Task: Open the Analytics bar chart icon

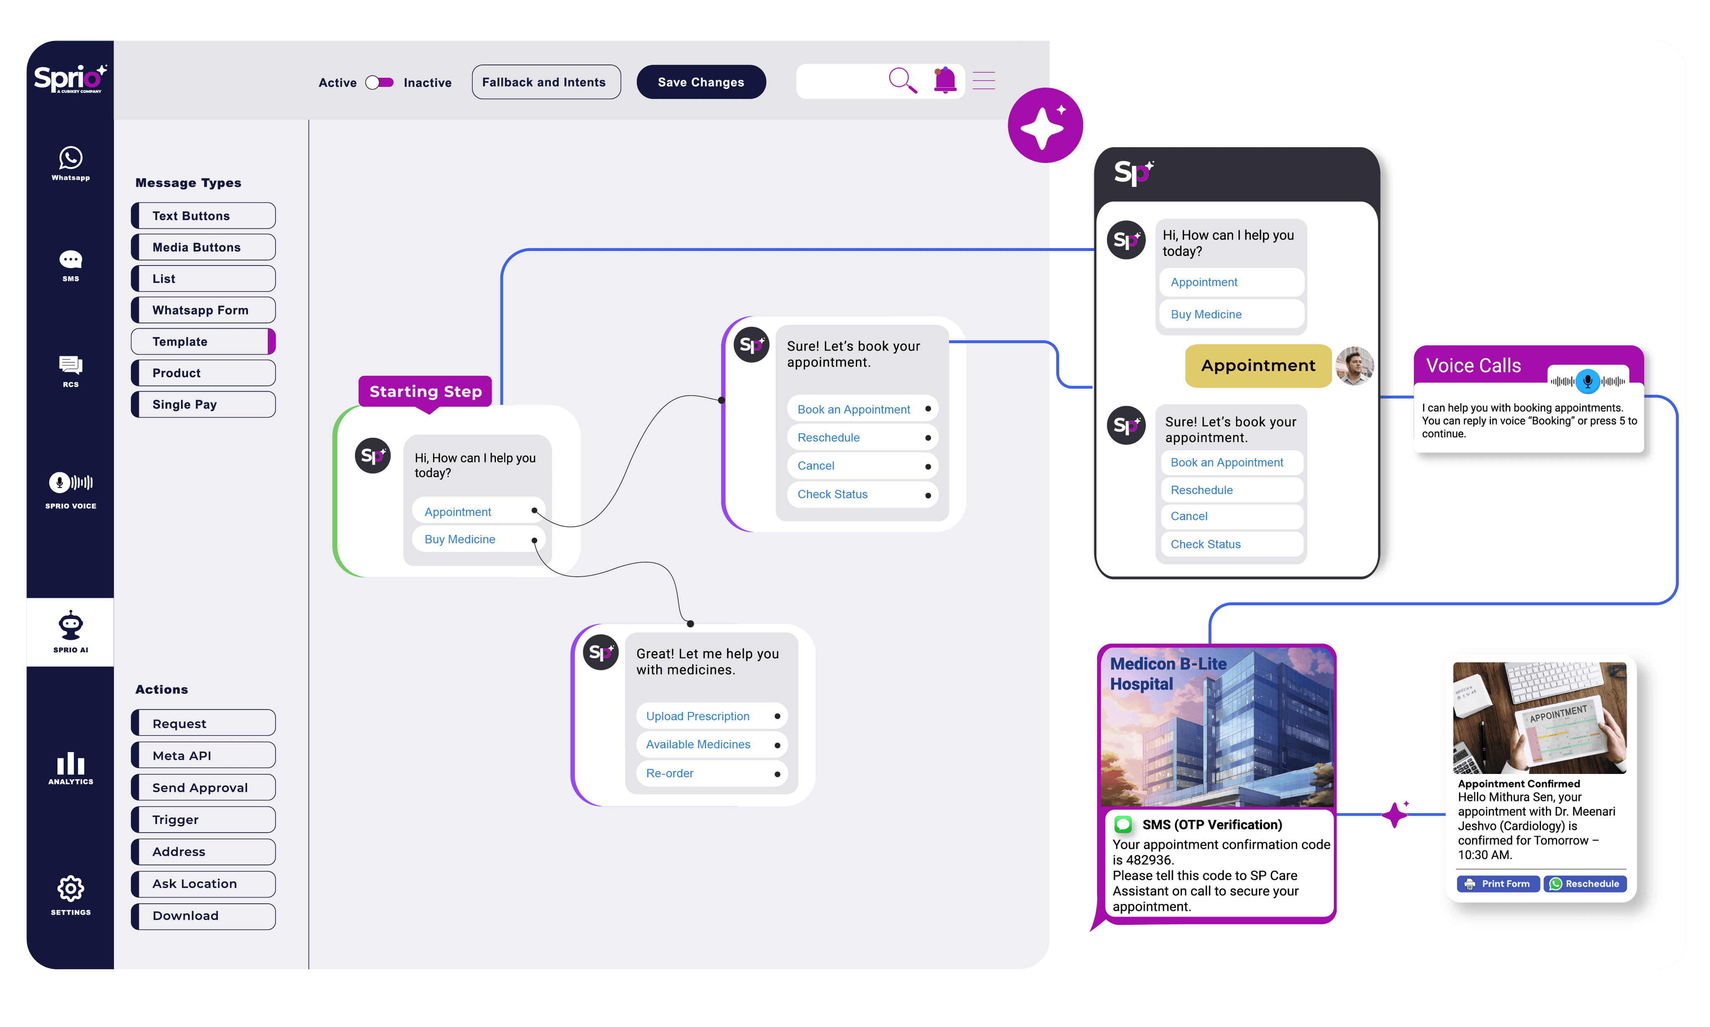Action: coord(71,764)
